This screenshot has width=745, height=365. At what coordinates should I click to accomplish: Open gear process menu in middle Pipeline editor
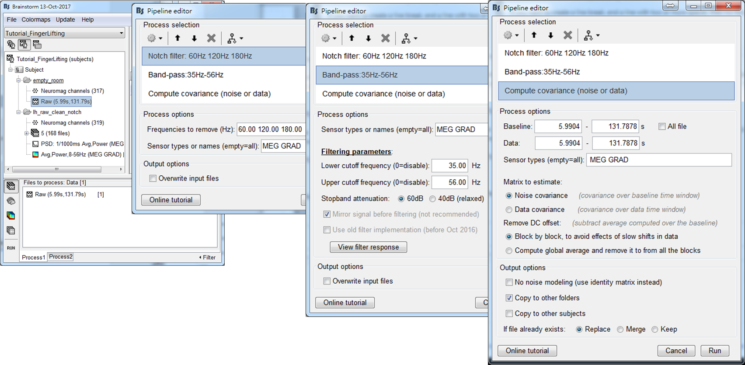pyautogui.click(x=329, y=38)
